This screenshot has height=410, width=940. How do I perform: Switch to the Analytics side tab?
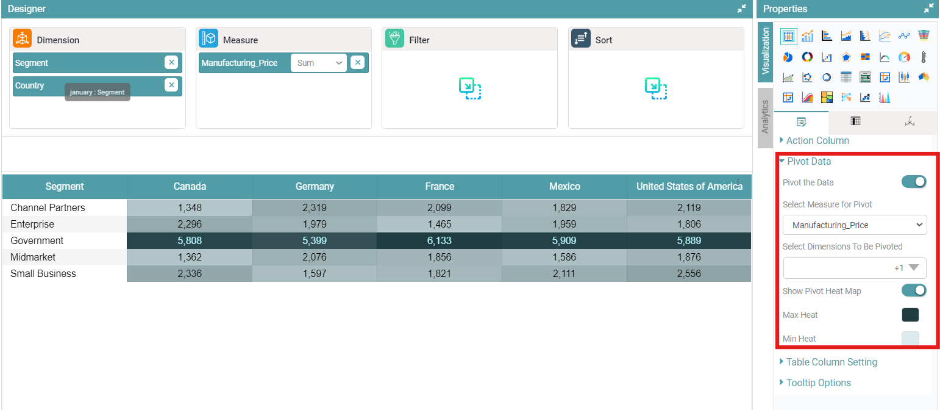[x=765, y=117]
